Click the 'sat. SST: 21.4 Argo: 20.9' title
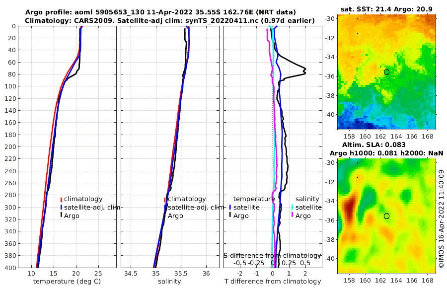447x288 pixels. pos(386,9)
